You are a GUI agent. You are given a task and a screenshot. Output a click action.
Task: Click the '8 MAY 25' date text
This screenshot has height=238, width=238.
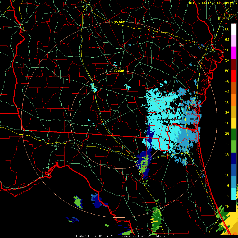tap(143, 236)
